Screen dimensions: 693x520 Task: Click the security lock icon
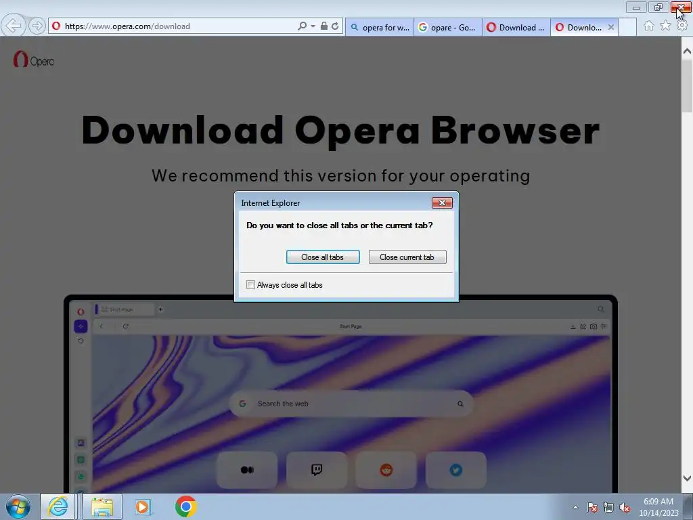coord(324,26)
